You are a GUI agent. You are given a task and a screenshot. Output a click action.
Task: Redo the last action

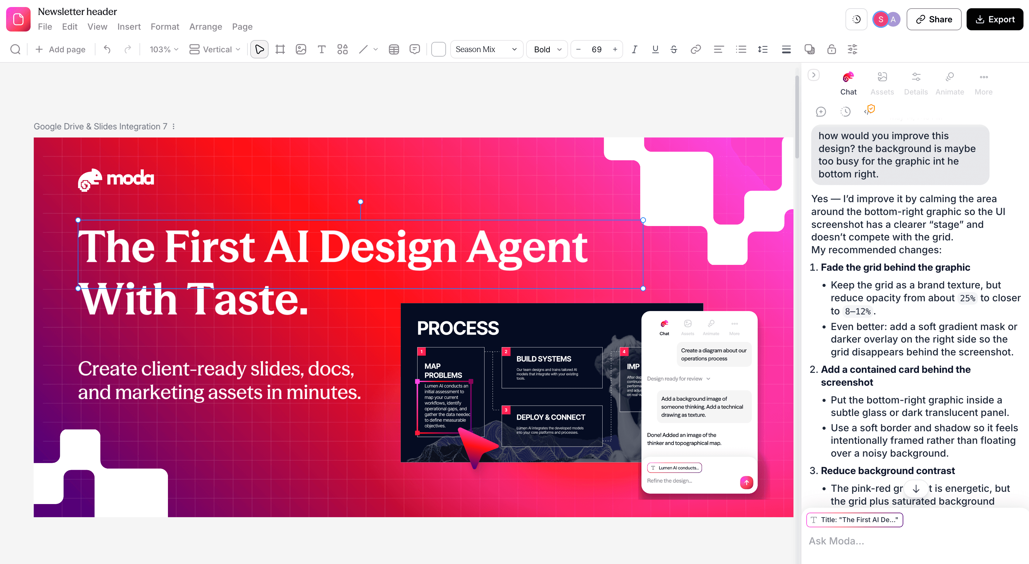[128, 50]
